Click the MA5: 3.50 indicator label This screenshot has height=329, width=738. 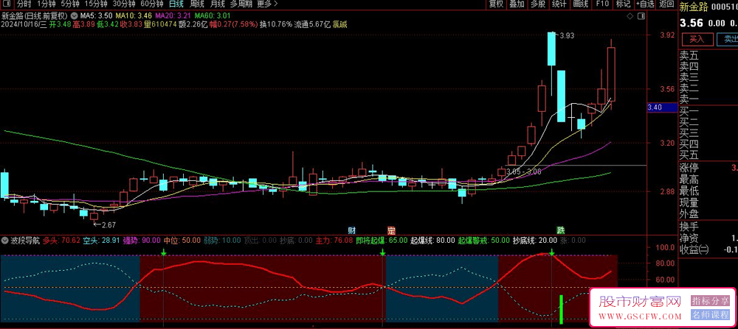coord(95,15)
